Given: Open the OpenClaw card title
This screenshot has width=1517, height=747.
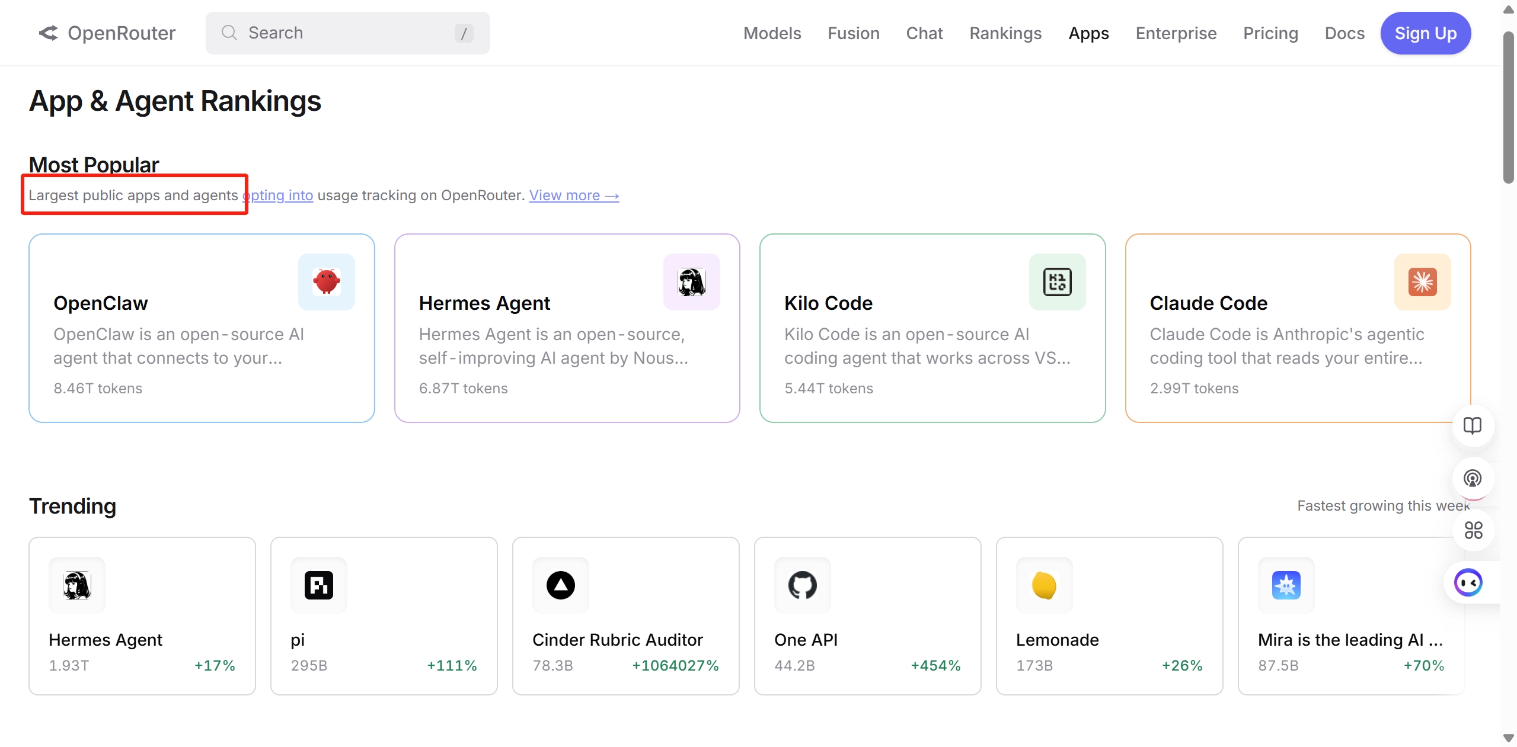Looking at the screenshot, I should (x=101, y=303).
